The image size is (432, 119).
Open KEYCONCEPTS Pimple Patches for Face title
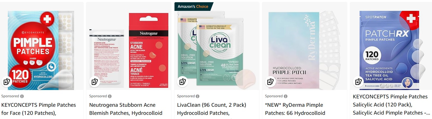pyautogui.click(x=39, y=109)
